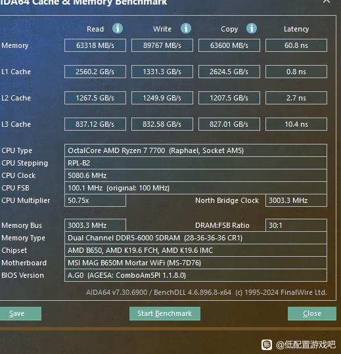Viewport: 341px width, 354px height.
Task: Click the CPU Clock field 5080.6 MHz
Action: (196, 175)
